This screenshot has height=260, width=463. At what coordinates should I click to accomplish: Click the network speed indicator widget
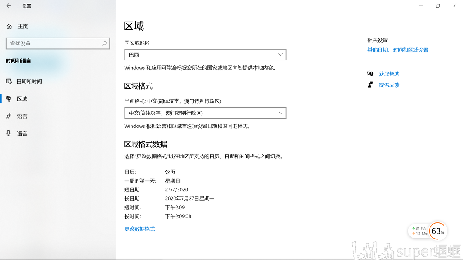[x=419, y=231]
